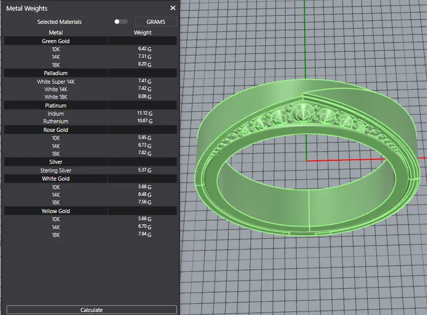
Task: Choose the Sterling Silver row
Action: click(x=56, y=170)
